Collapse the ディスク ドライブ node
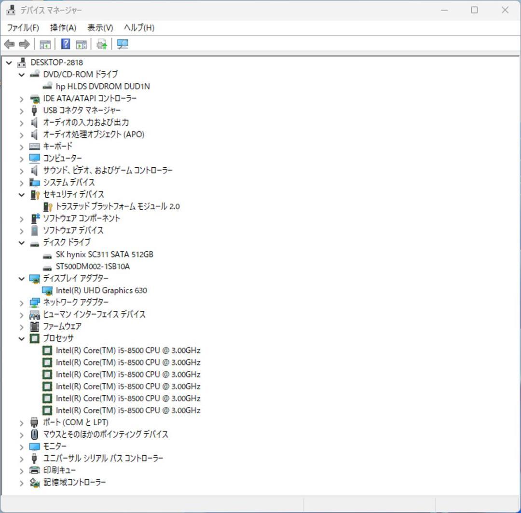This screenshot has width=521, height=513. coord(22,243)
